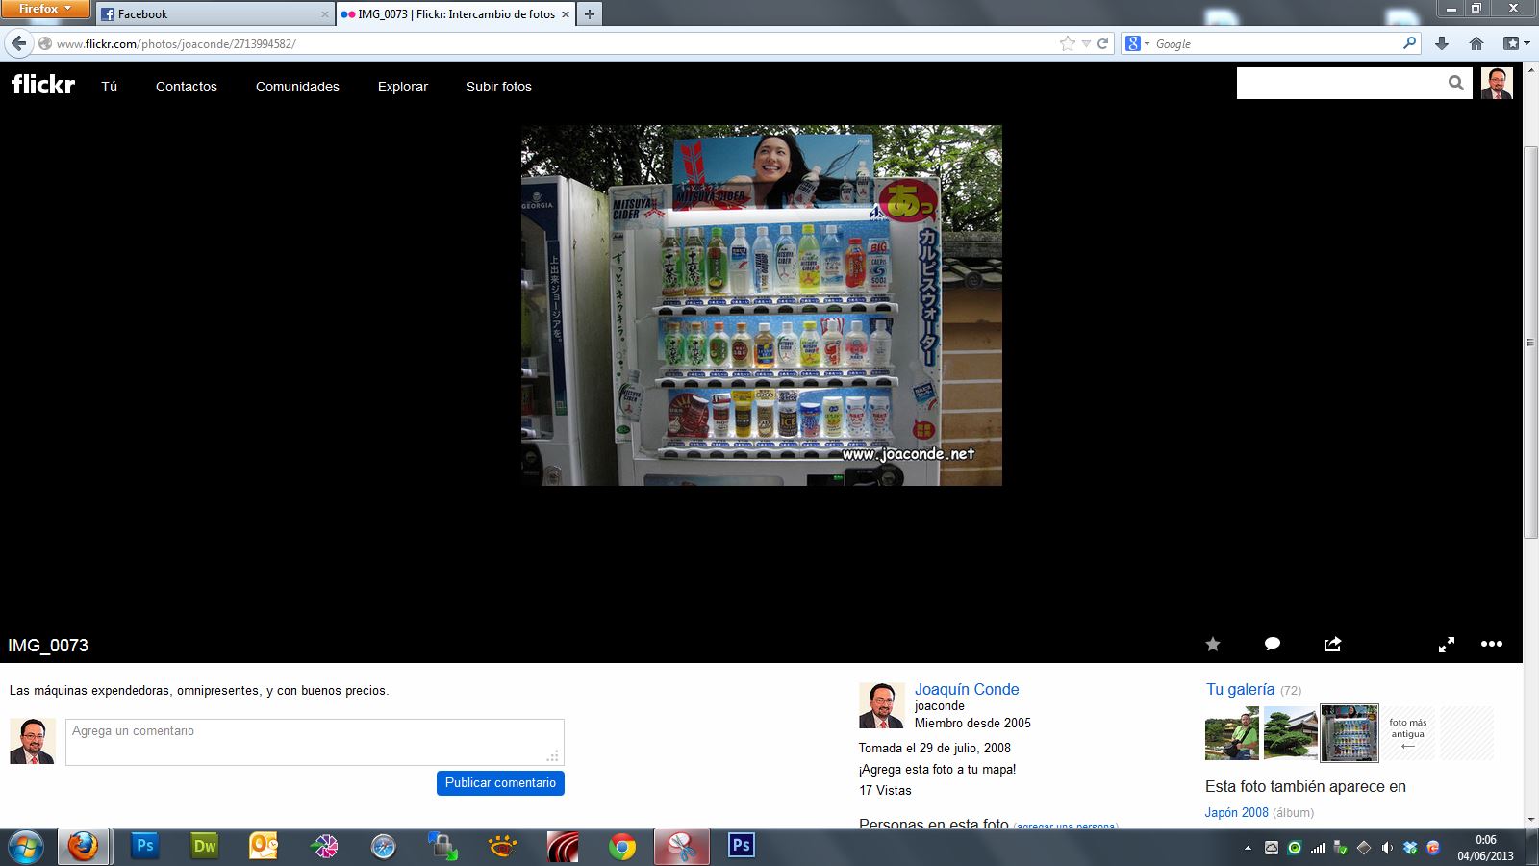Open the Contactos menu

pyautogui.click(x=187, y=87)
